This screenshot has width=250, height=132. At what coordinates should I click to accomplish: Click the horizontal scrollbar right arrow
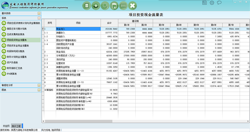coord(248,121)
